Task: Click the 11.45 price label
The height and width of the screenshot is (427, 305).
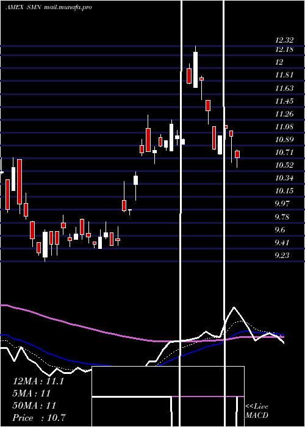Action: (x=284, y=101)
